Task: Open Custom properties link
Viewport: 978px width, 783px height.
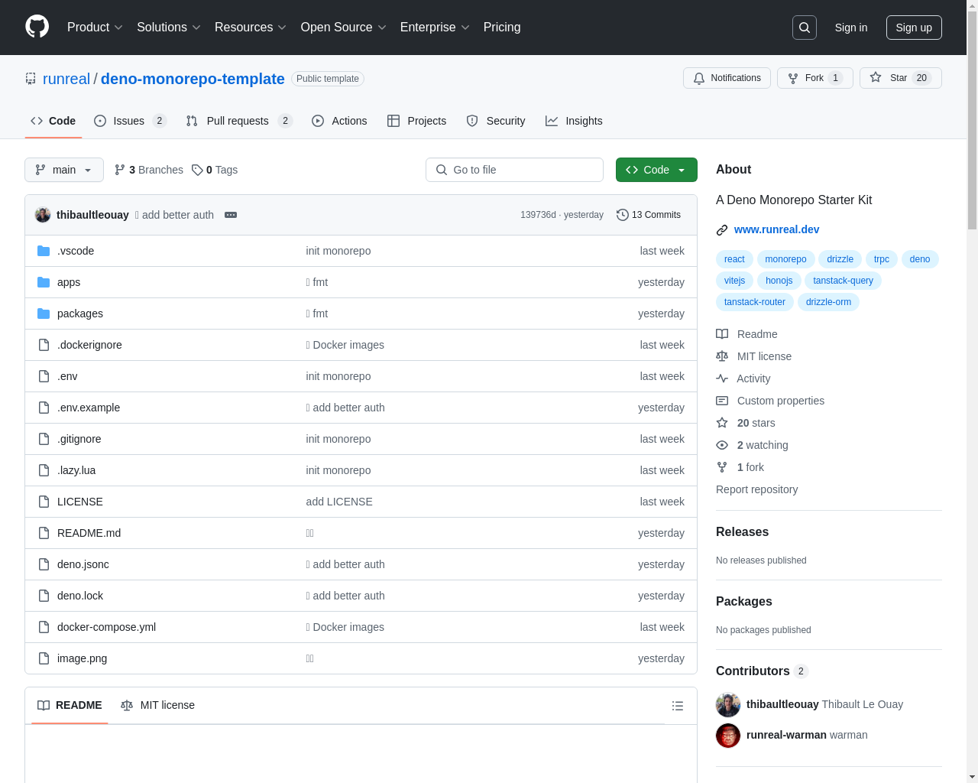Action: click(770, 401)
